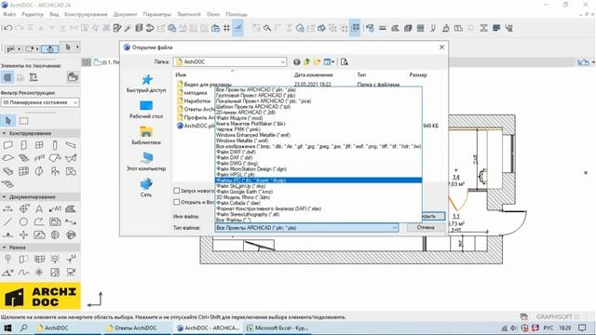This screenshot has height=335, width=596.
Task: Select the Circle/Arc tool
Action: point(23,221)
